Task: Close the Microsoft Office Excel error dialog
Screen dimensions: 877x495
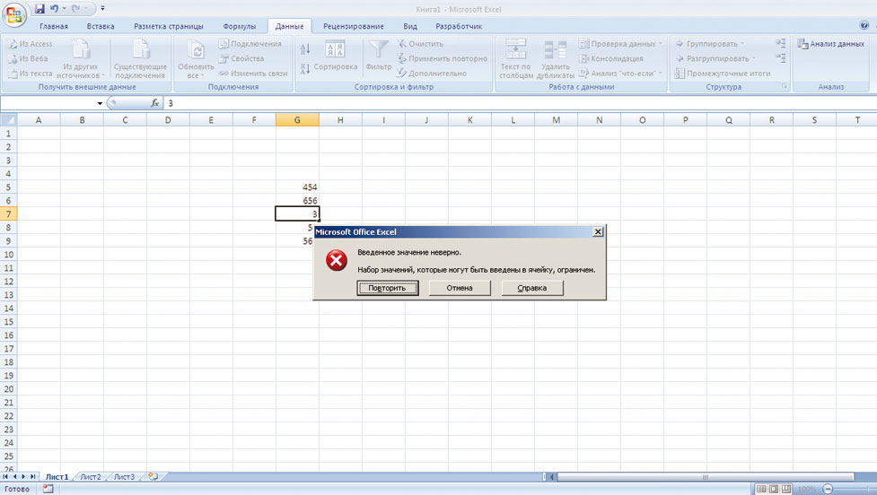Action: [598, 232]
